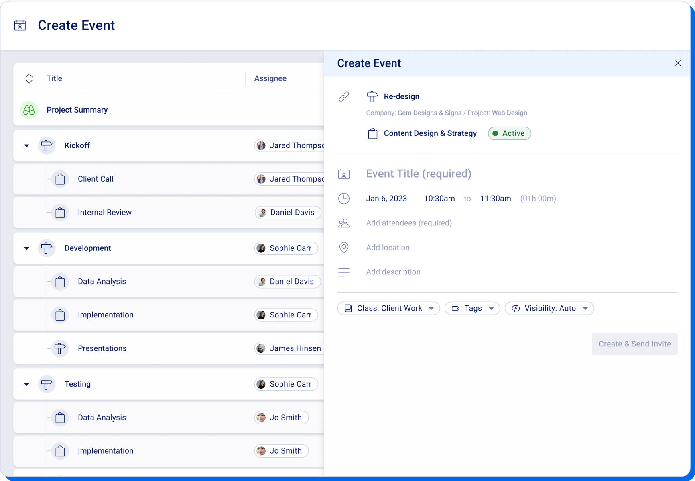This screenshot has height=481, width=695.
Task: Click the Create & Send Invite button
Action: coord(634,344)
